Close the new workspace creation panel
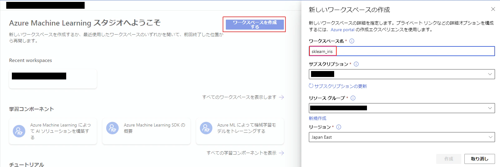Screen dimensions: 500x167 pos(493,9)
